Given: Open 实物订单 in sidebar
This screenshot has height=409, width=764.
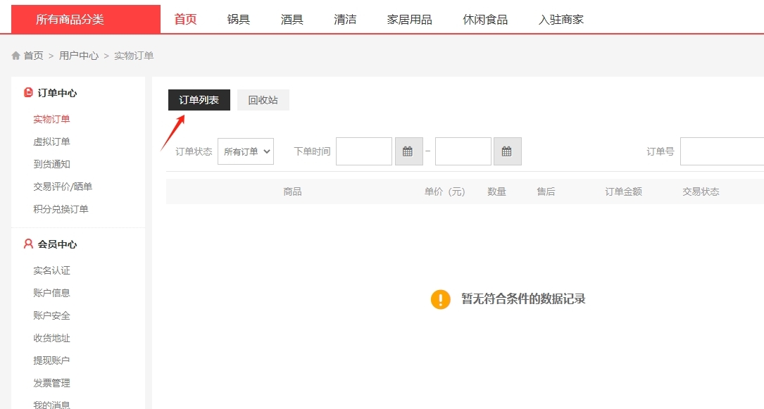Looking at the screenshot, I should (51, 119).
